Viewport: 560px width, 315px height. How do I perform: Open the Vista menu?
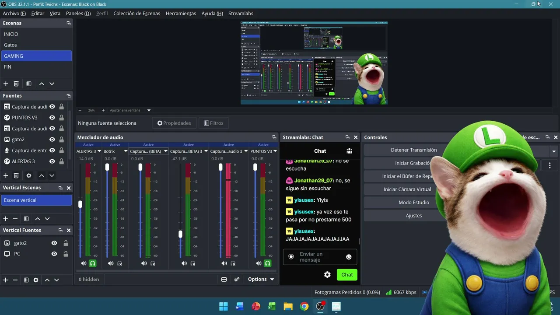tap(55, 14)
